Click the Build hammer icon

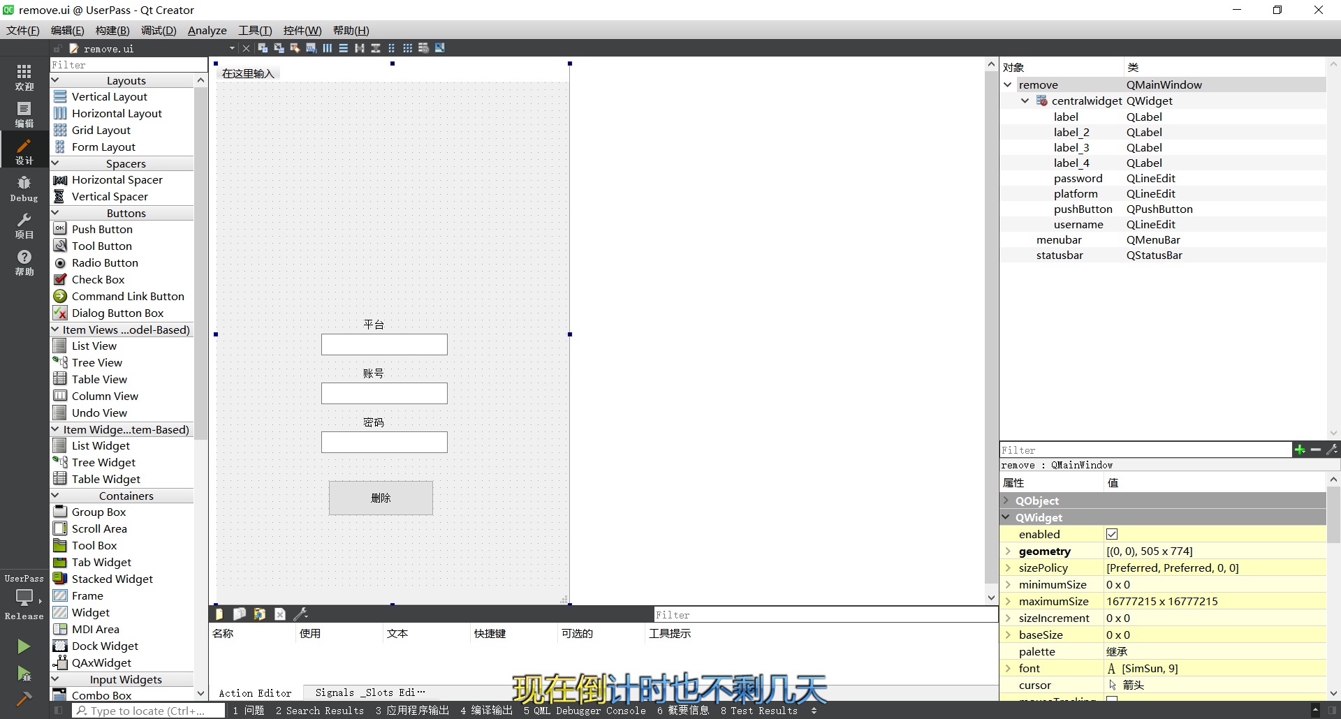pos(24,699)
